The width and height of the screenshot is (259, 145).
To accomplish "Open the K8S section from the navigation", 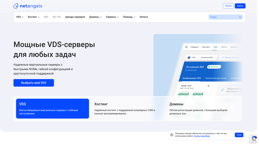I will pyautogui.click(x=46, y=17).
